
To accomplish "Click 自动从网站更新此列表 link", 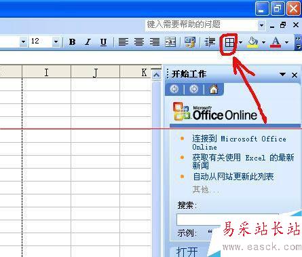I will (233, 177).
